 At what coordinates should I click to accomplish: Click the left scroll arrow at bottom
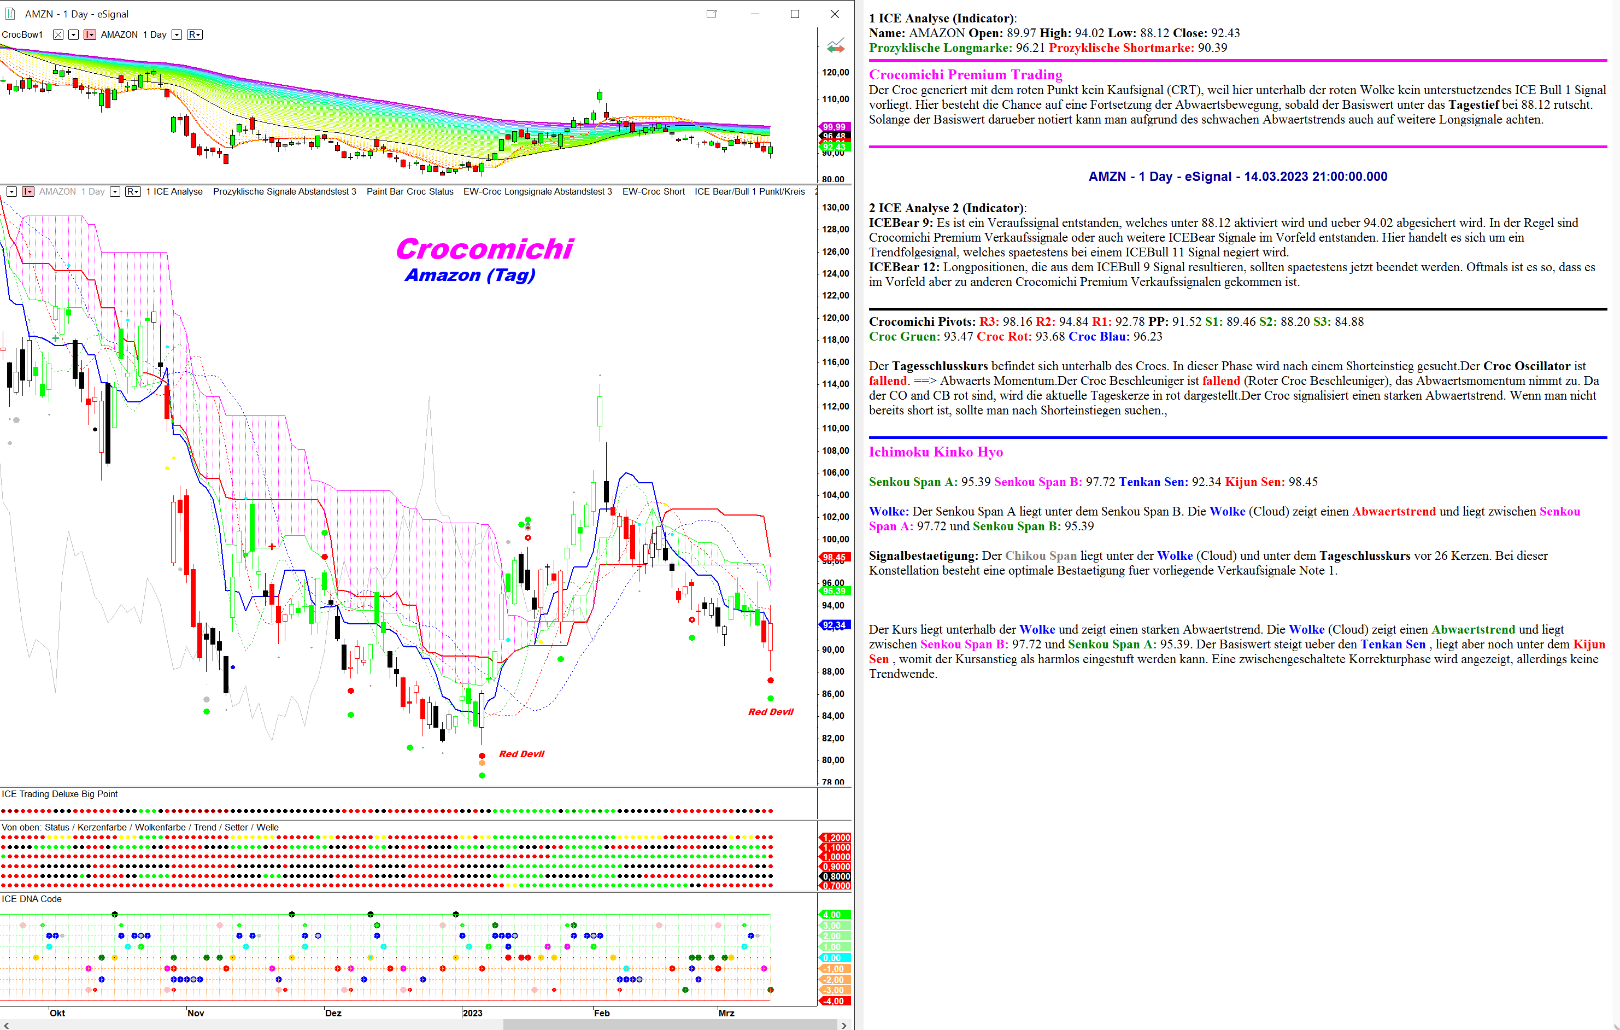[6, 1025]
